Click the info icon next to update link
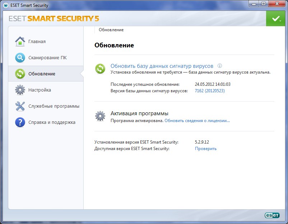The width and height of the screenshot is (288, 224). 220,66
